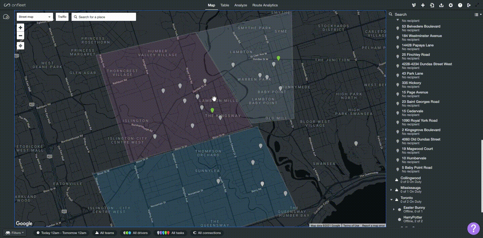483x238 pixels.
Task: Toggle the Traffic map layer
Action: click(x=62, y=17)
